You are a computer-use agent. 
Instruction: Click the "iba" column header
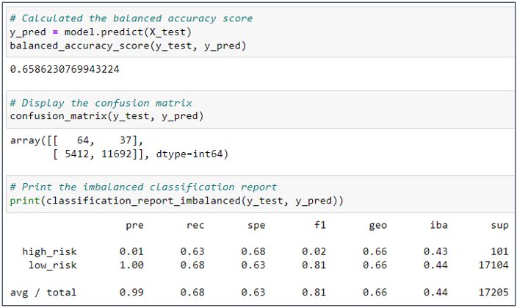(439, 225)
